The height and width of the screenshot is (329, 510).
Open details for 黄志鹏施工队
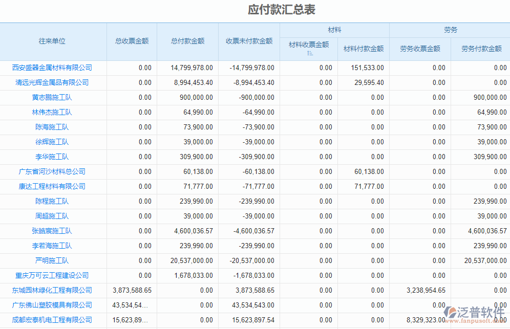click(53, 97)
